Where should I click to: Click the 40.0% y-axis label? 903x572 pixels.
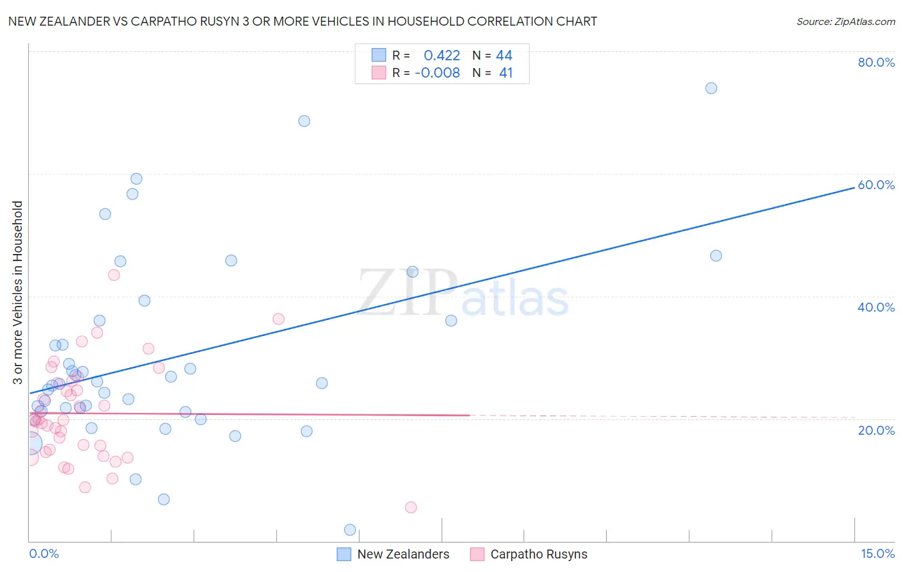(876, 307)
